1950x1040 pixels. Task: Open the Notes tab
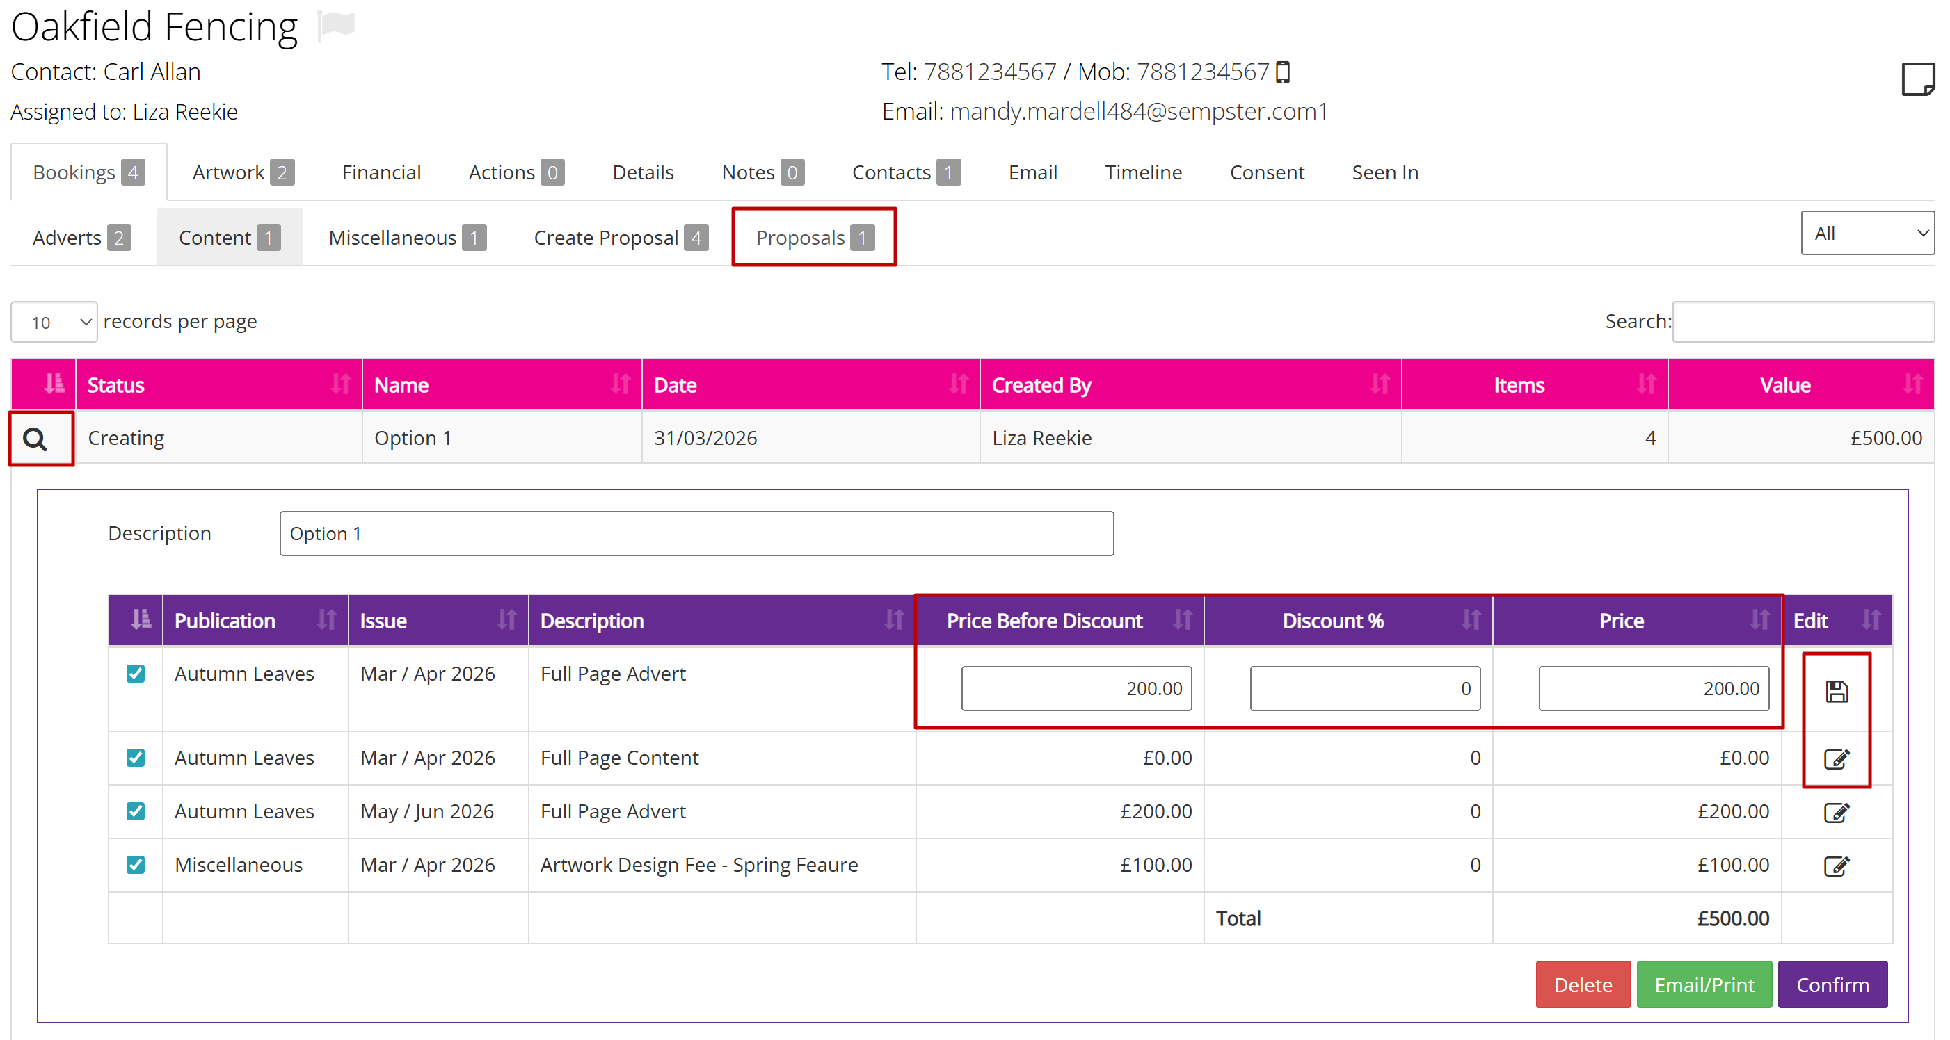(x=762, y=172)
